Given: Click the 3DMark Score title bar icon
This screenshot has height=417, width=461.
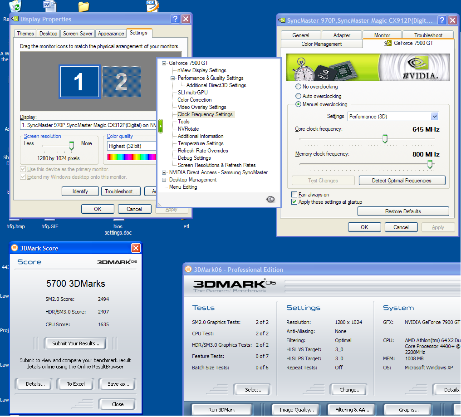Looking at the screenshot, I should pyautogui.click(x=15, y=248).
